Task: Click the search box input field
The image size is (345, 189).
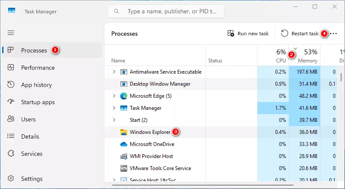Action: pyautogui.click(x=166, y=11)
